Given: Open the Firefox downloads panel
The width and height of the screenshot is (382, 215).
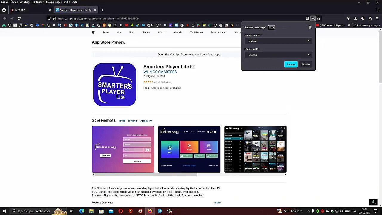Looking at the screenshot, I should click(x=356, y=19).
